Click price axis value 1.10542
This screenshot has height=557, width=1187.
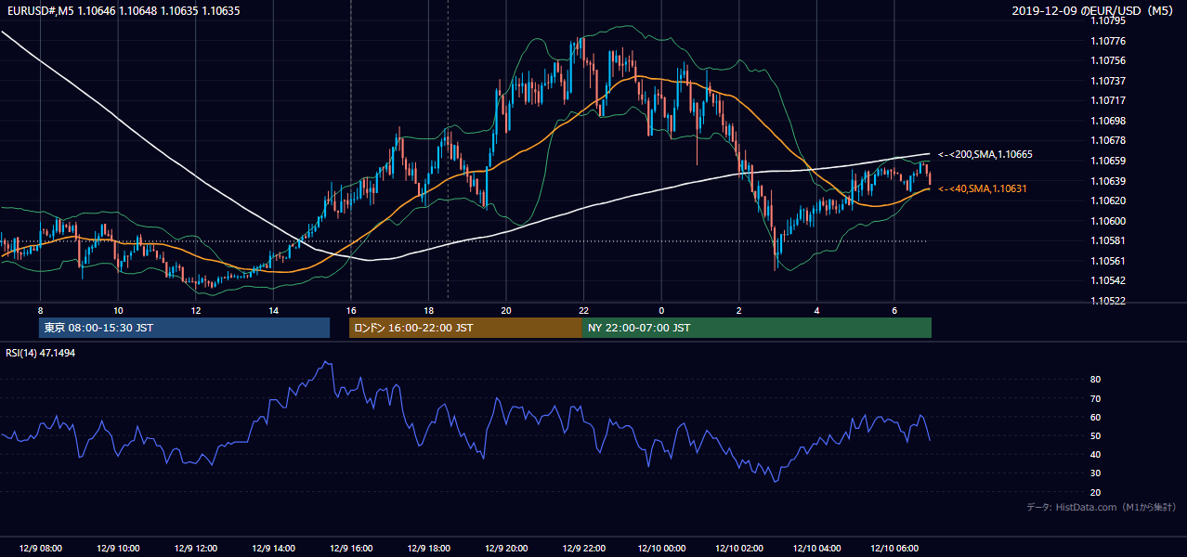(x=1108, y=280)
